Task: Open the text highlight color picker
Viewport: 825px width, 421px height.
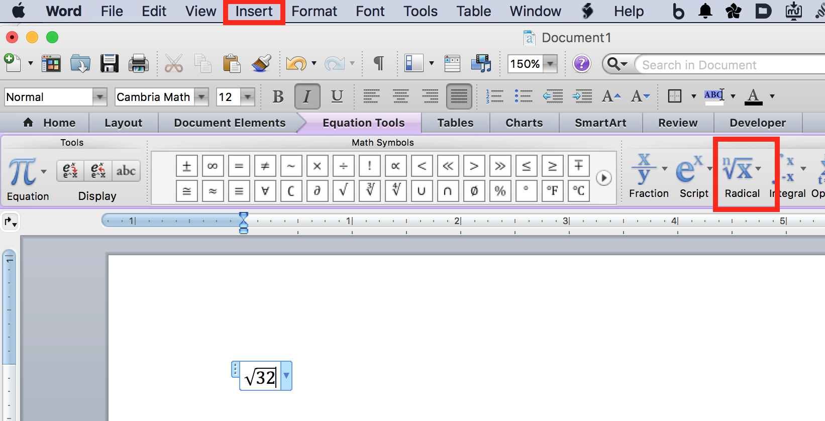Action: [x=713, y=96]
